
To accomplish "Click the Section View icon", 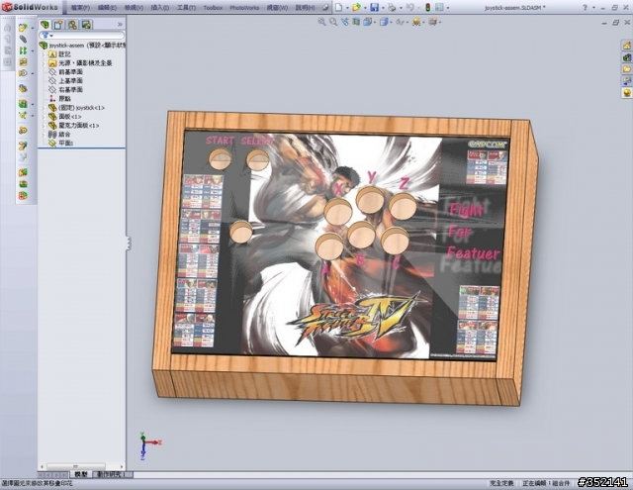I will (x=356, y=22).
